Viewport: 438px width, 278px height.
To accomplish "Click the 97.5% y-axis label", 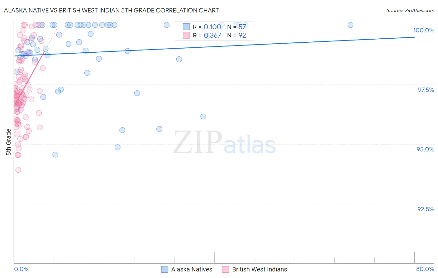I will [426, 90].
